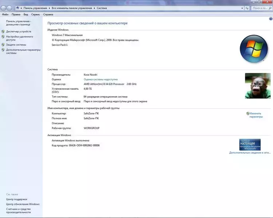The width and height of the screenshot is (273, 218).
Task: Open Защита системы link
Action: pos(16,45)
